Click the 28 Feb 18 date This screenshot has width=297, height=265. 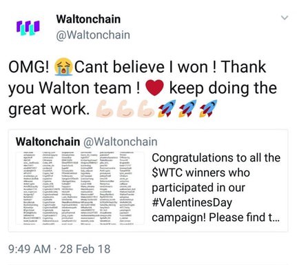point(85,249)
